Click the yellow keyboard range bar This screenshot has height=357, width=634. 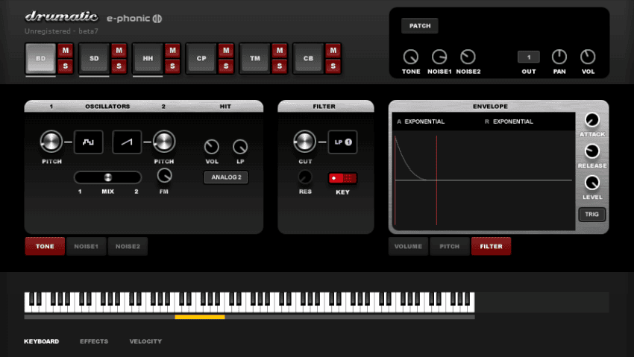click(x=200, y=317)
